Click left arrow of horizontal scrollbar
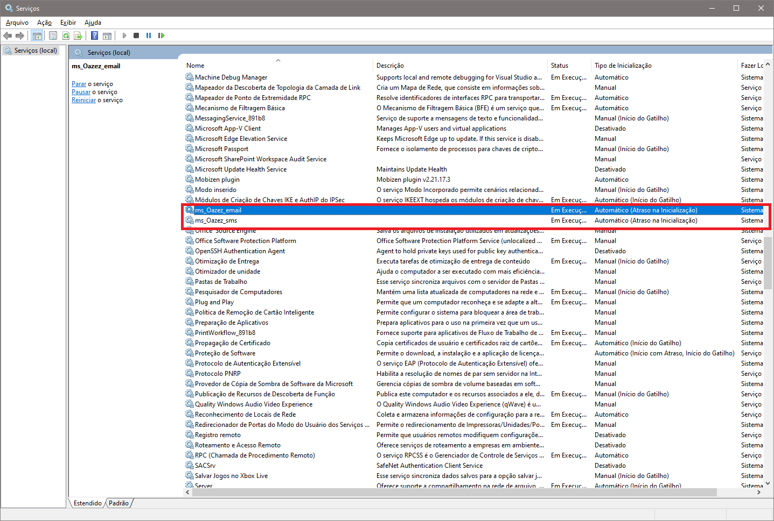Viewport: 774px width, 521px height. (x=188, y=492)
